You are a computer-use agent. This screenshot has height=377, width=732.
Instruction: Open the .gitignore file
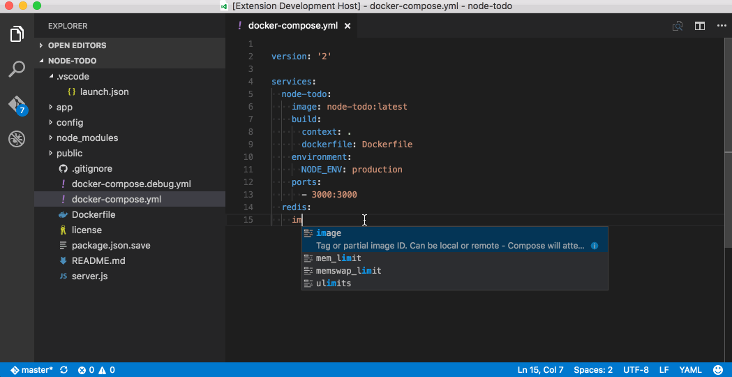click(130, 169)
